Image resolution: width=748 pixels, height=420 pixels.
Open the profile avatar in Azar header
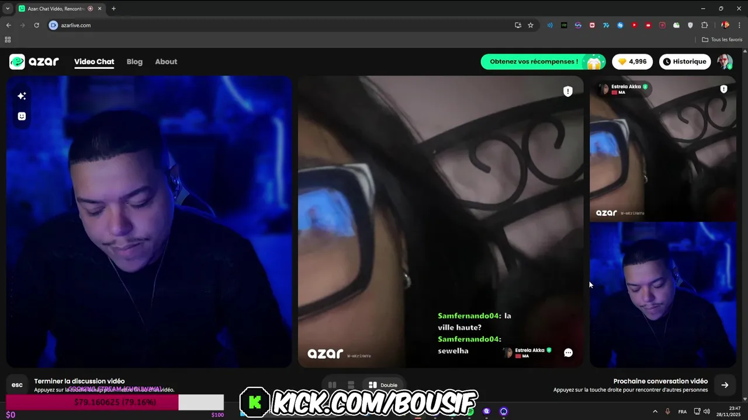(725, 62)
